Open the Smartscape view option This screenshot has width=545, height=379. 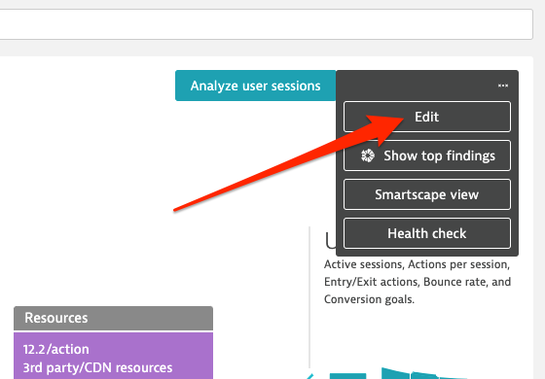[x=427, y=194]
